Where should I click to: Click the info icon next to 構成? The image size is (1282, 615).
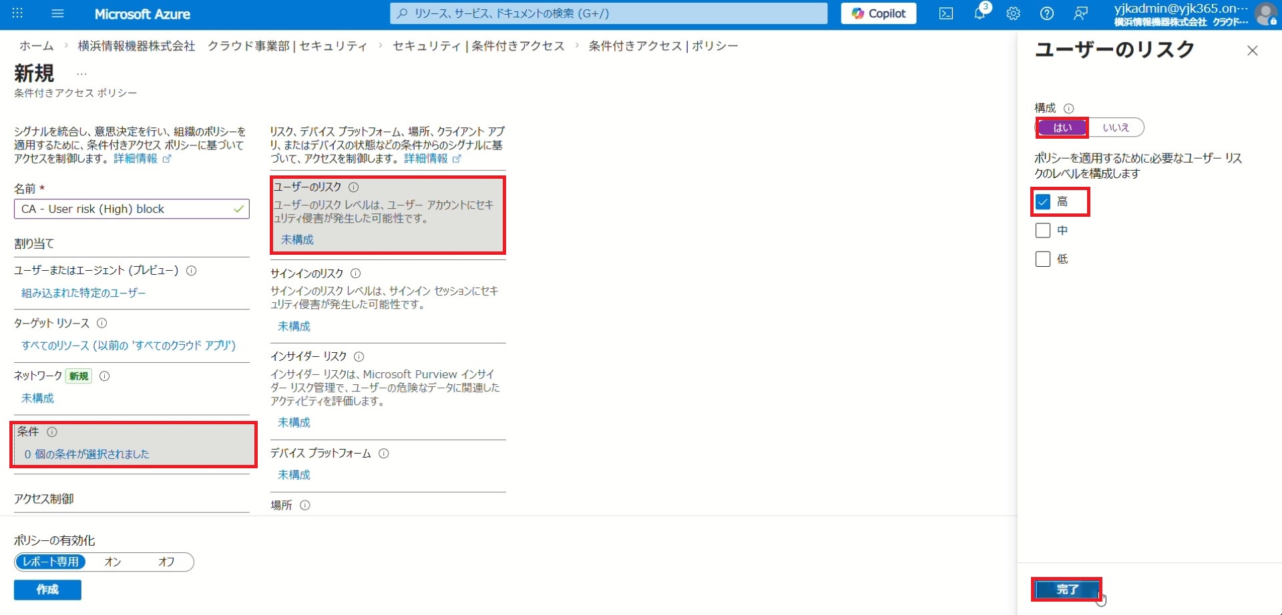coord(1068,108)
